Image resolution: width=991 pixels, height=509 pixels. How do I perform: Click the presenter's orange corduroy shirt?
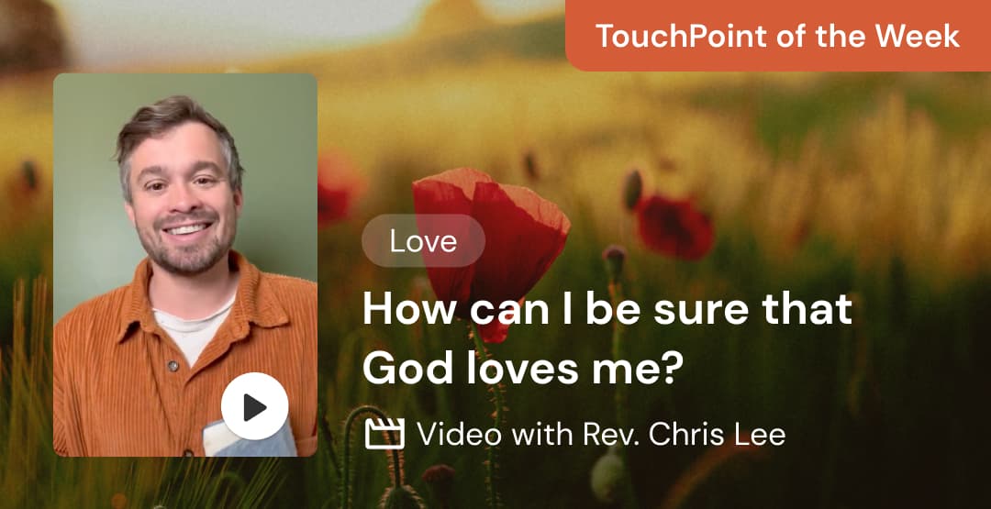[127, 366]
